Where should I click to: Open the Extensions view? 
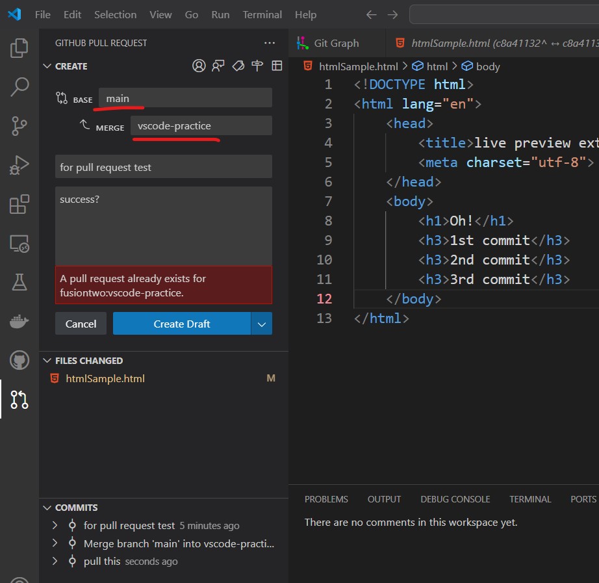(19, 204)
